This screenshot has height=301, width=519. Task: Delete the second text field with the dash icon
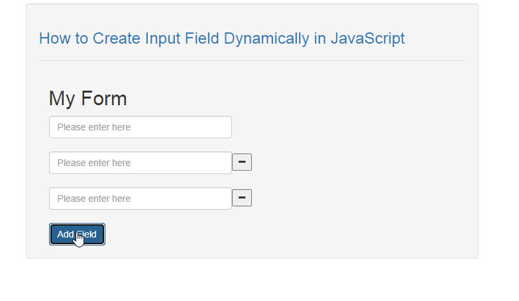click(241, 162)
